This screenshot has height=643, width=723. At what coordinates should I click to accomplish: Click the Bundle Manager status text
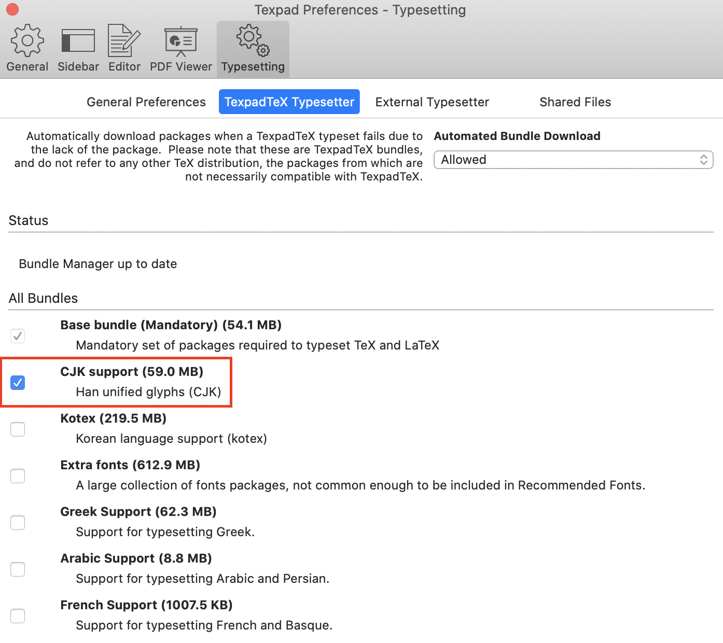(x=98, y=264)
